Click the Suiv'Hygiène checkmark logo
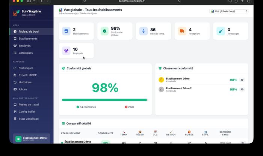 click(16, 13)
